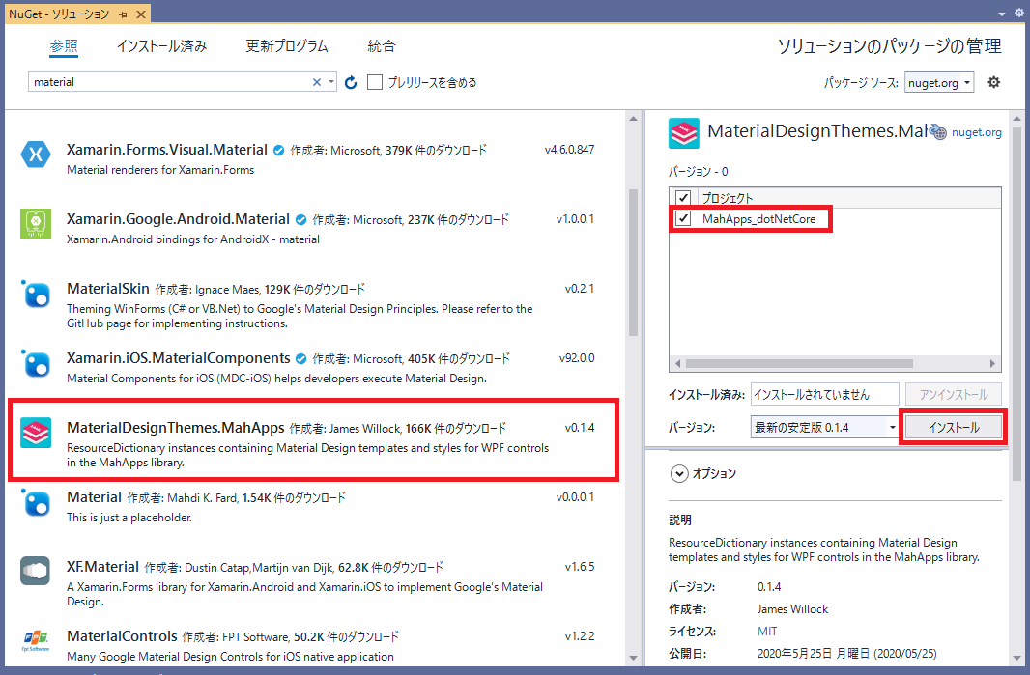1030x675 pixels.
Task: Click the package list scroll up arrow
Action: click(633, 119)
